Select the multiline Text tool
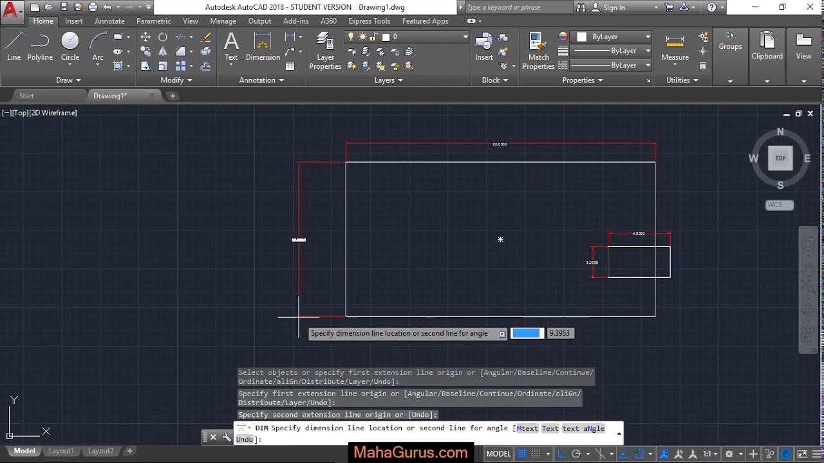The height and width of the screenshot is (463, 824). (x=231, y=47)
